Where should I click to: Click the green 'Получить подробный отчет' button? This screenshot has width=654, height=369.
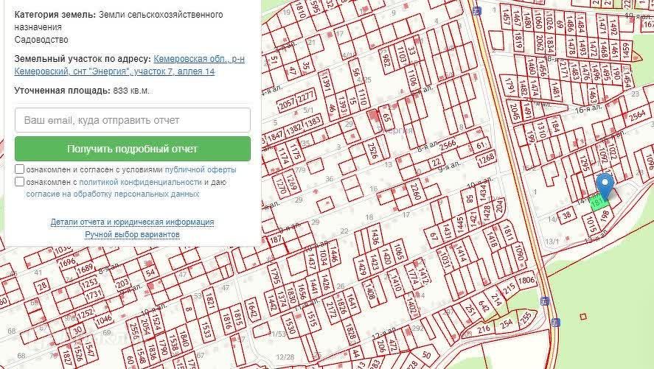click(133, 149)
